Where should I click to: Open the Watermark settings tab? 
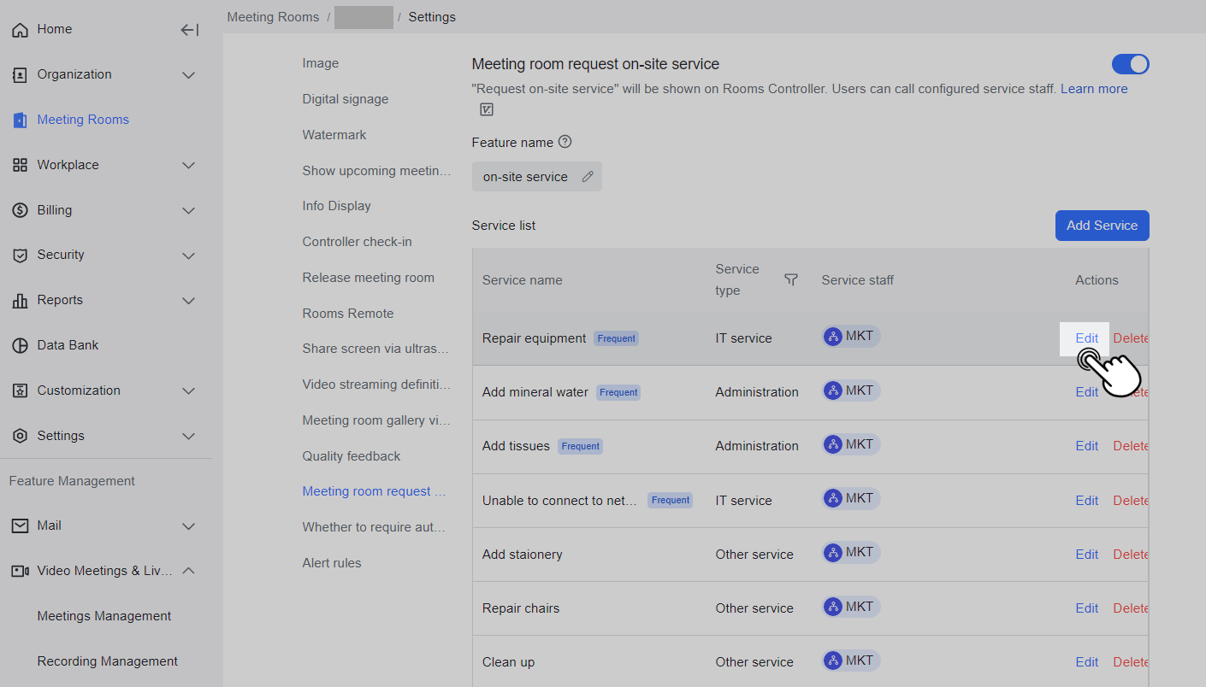click(334, 135)
